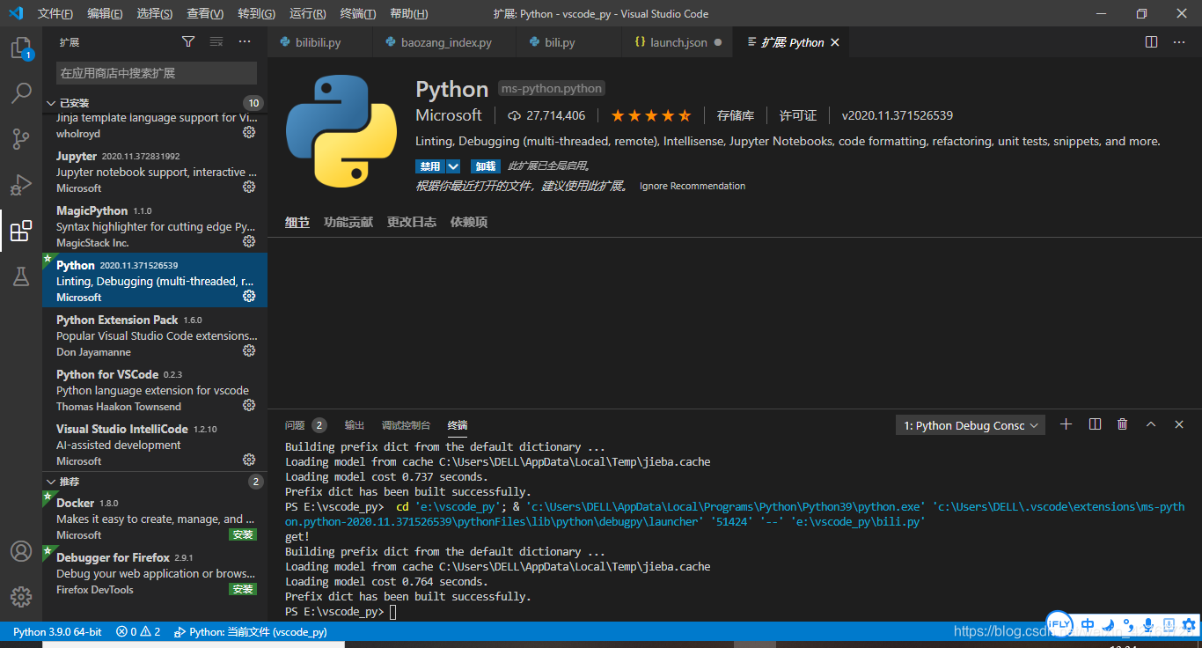This screenshot has height=648, width=1202.
Task: Install the Docker extension
Action: 243,534
